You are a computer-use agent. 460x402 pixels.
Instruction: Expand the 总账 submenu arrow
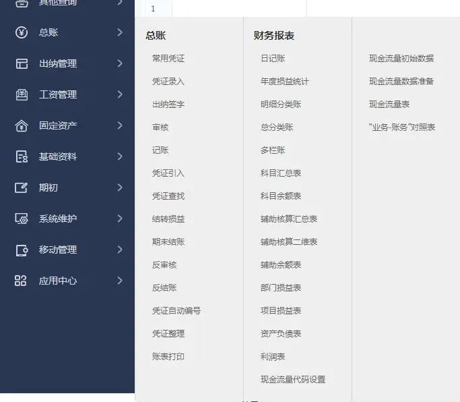[x=120, y=32]
